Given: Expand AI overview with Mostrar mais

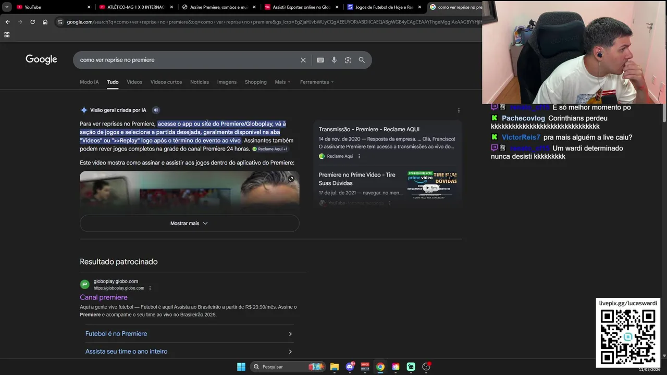Looking at the screenshot, I should pyautogui.click(x=189, y=223).
